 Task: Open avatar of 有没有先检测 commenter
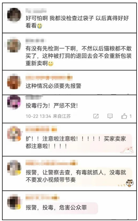pos(14,45)
